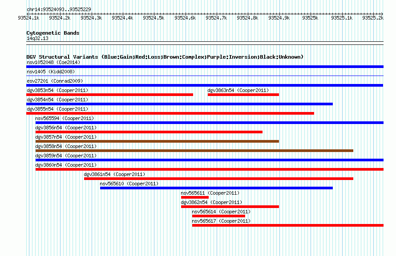396x256 pixels.
Task: Click the 93524.6k ruler tick label
Action: (185, 18)
